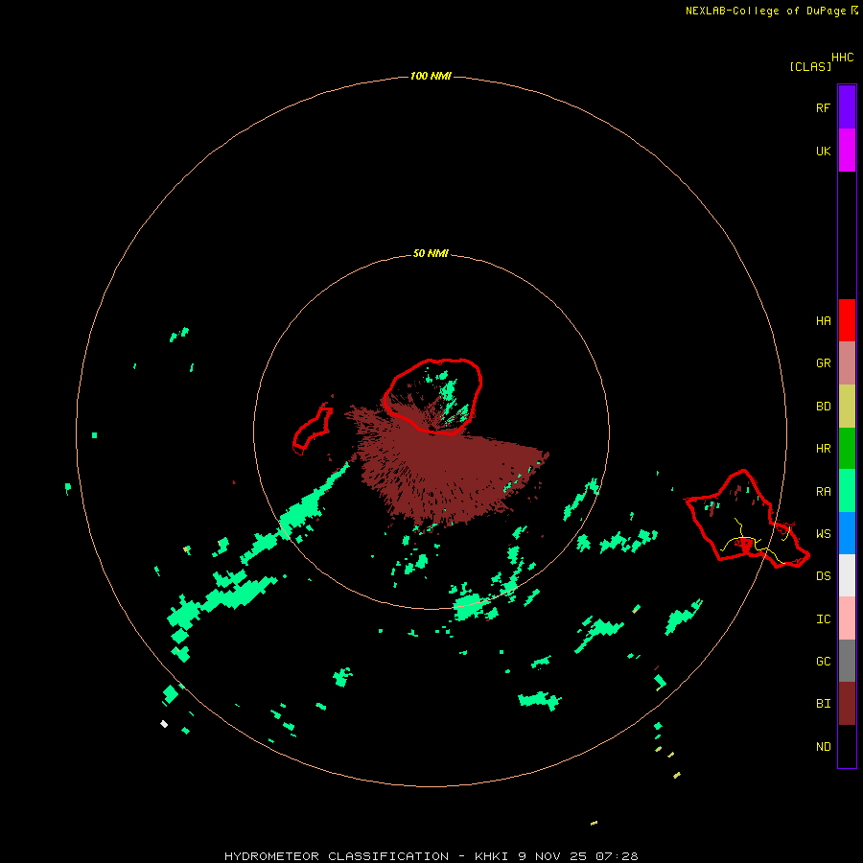Click the ND black legend swatch
Viewport: 863px width, 863px height.
point(847,746)
